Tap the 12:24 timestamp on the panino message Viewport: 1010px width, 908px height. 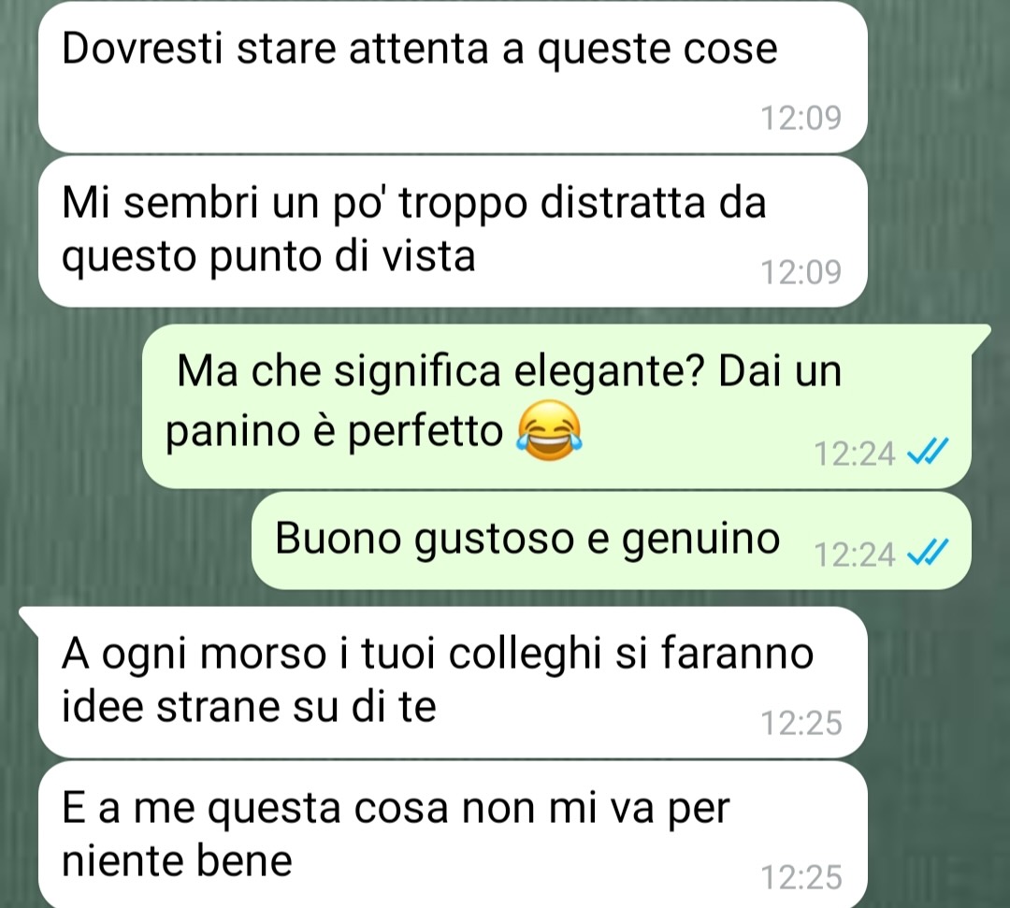click(x=854, y=454)
